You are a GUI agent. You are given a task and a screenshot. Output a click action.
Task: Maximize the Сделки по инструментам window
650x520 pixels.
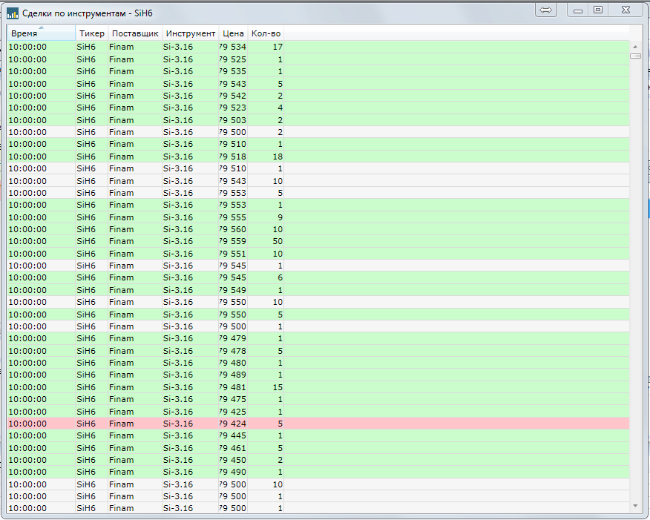coord(598,10)
